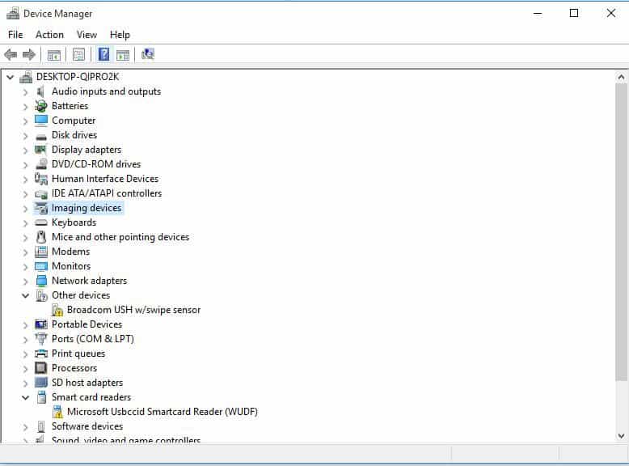
Task: Collapse the Smart card readers category
Action: click(x=25, y=397)
